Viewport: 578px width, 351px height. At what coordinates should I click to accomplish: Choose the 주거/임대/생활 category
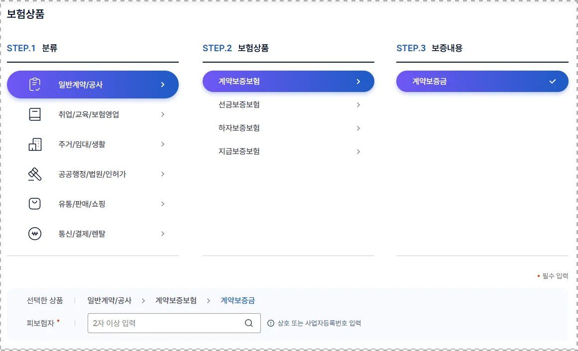[x=93, y=144]
